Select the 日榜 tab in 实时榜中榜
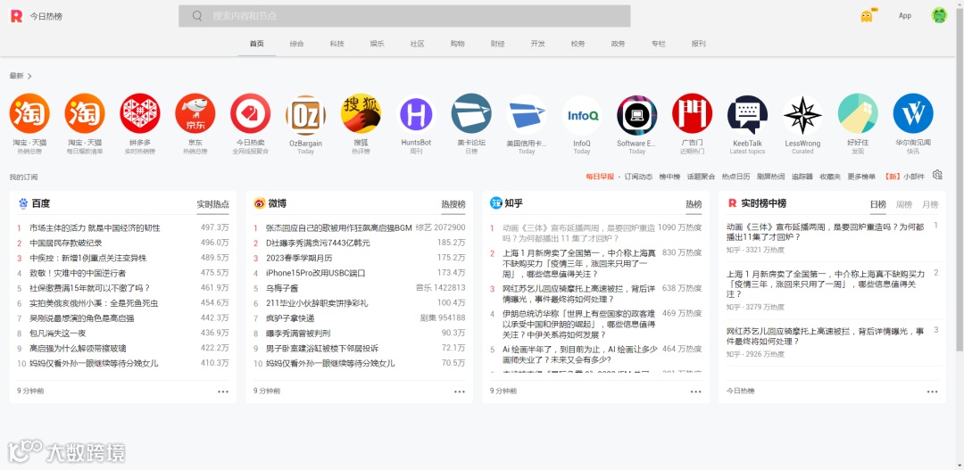 (x=877, y=204)
